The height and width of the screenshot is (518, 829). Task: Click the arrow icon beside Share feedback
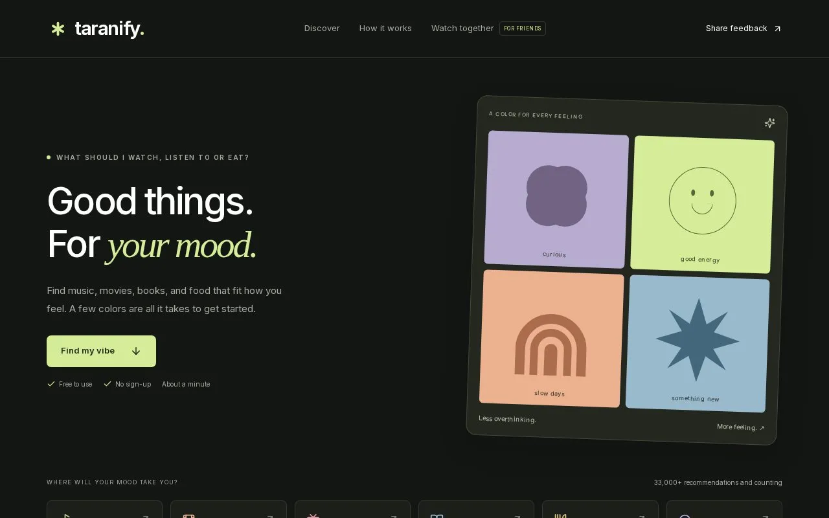(777, 28)
